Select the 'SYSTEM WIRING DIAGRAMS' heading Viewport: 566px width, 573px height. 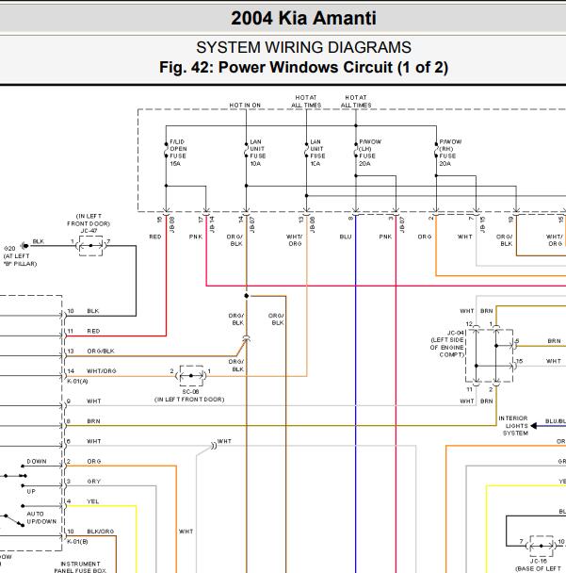click(303, 47)
